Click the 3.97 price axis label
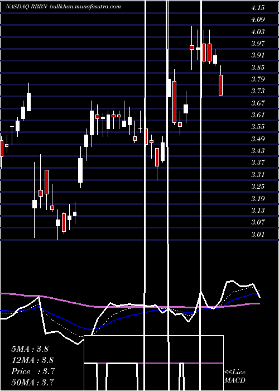279x391 pixels. 258,44
